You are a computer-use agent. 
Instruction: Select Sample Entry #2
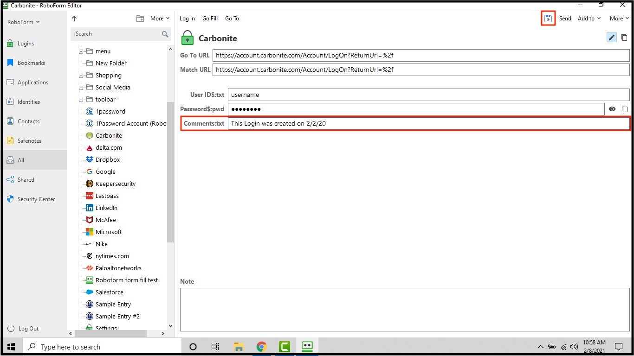point(117,317)
